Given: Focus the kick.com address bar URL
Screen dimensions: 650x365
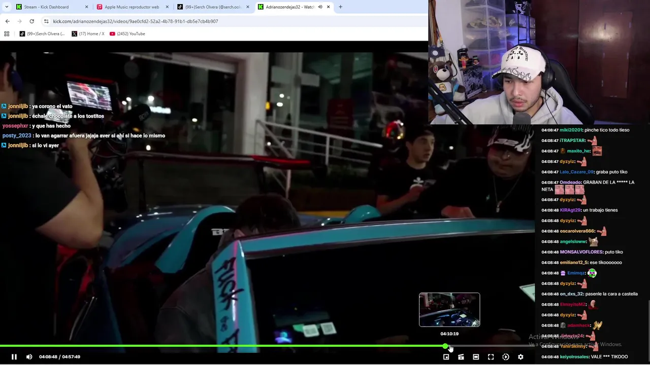Looking at the screenshot, I should (136, 21).
